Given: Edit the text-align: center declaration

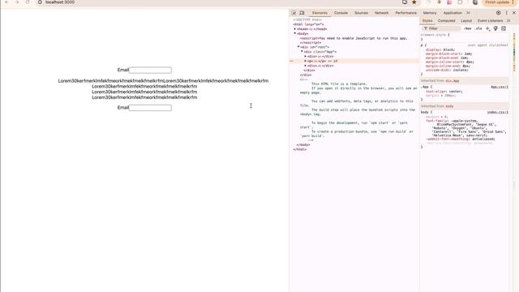Looking at the screenshot, I should (x=444, y=92).
